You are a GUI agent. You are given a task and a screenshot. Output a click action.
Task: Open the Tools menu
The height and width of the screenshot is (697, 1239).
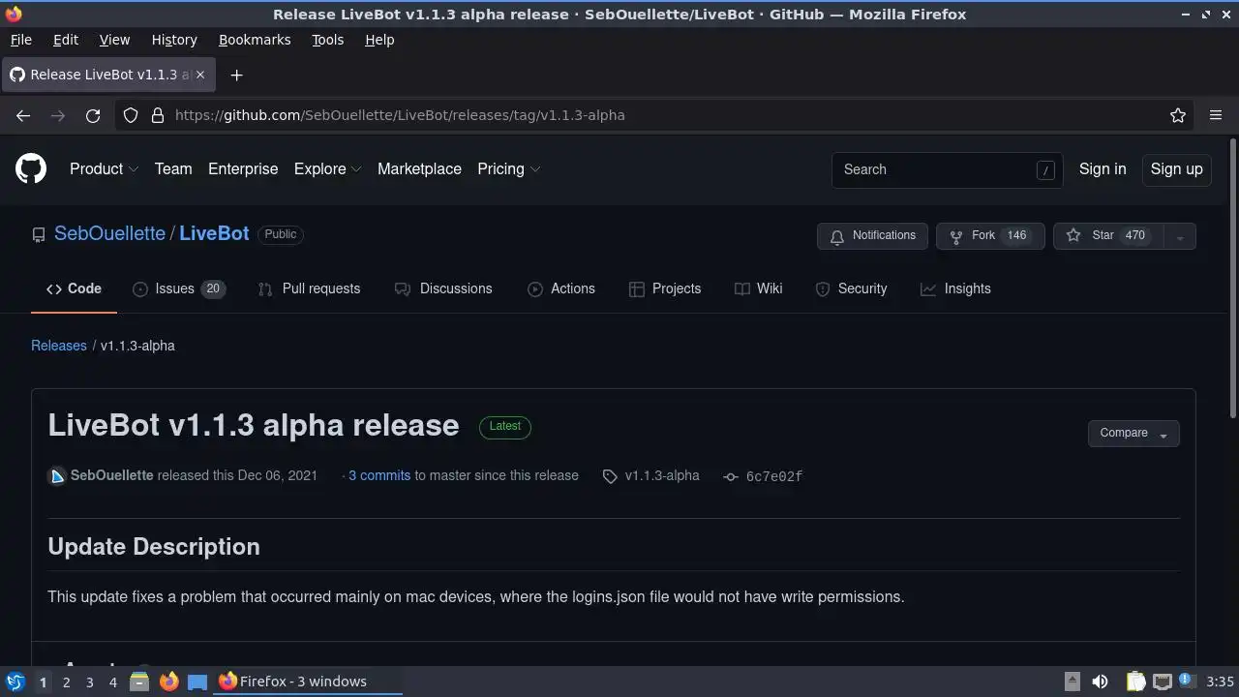327,40
